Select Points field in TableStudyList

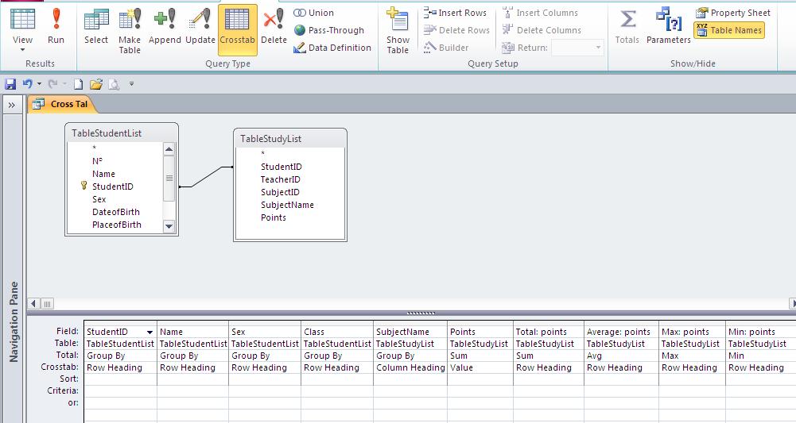pos(273,217)
